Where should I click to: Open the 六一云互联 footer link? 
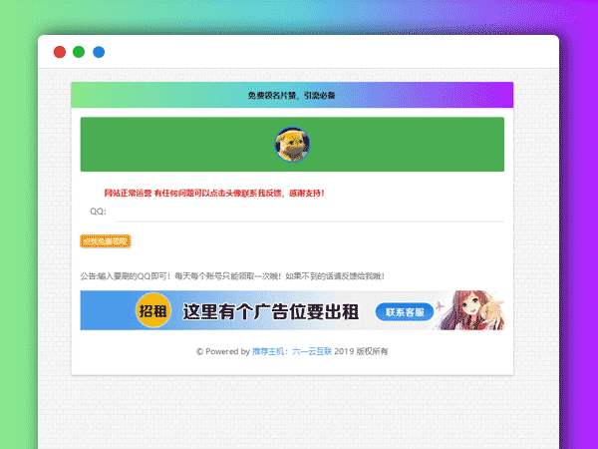click(x=311, y=351)
